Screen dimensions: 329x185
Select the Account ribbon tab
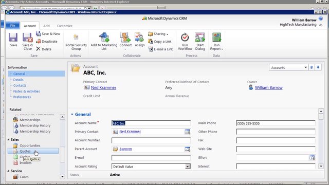click(30, 26)
